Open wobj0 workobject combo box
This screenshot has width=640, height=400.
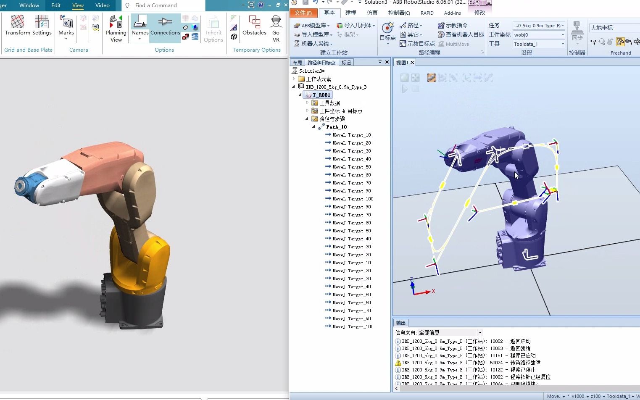click(x=539, y=35)
